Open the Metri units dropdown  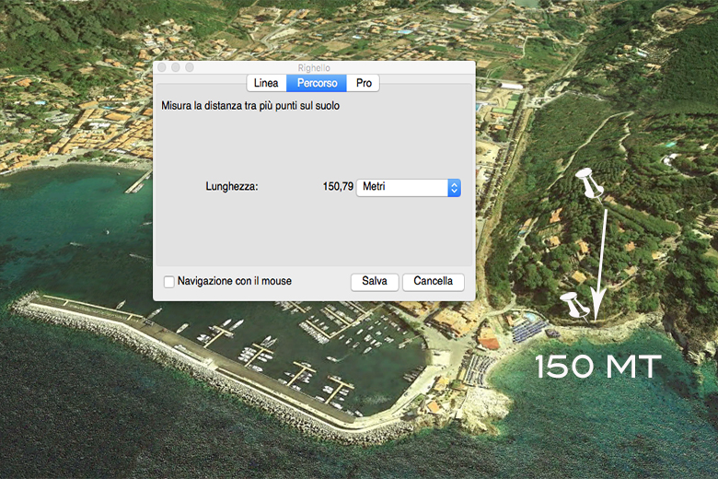(408, 187)
